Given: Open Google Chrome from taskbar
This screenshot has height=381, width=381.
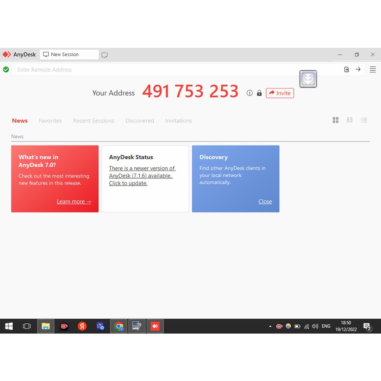Looking at the screenshot, I should [119, 326].
